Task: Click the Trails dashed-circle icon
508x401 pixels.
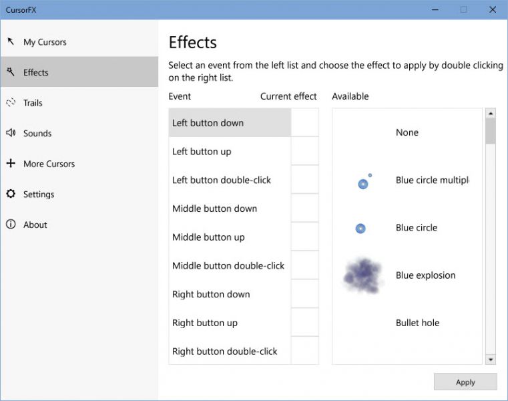Action: tap(11, 102)
